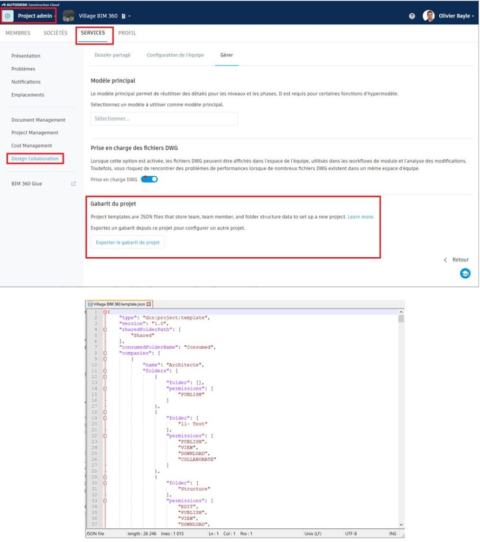Click the Village BIM 360 project thumbnail
Image resolution: width=480 pixels, height=542 pixels.
click(68, 16)
